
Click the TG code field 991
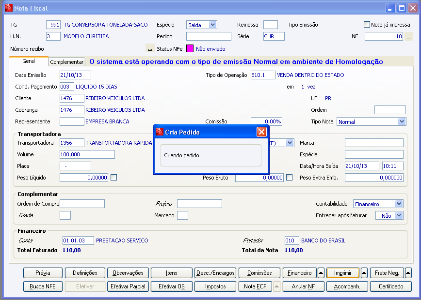point(53,25)
